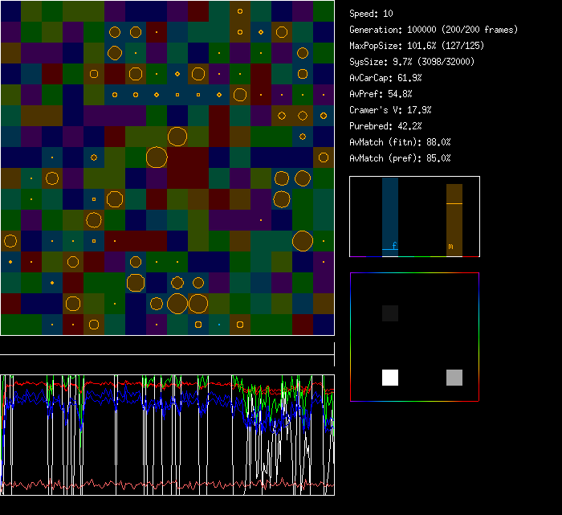Click the time-series graph at bottom
562x515 pixels.
click(167, 435)
